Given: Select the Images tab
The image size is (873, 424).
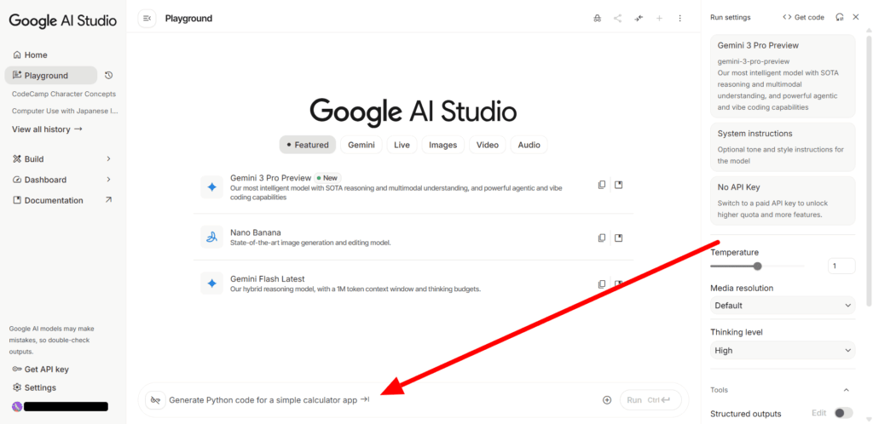Looking at the screenshot, I should [x=442, y=145].
